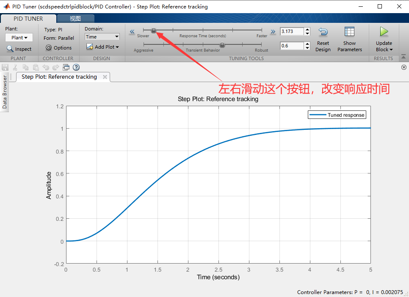Image resolution: width=409 pixels, height=297 pixels.
Task: Click the print figure icon
Action: [x=66, y=67]
